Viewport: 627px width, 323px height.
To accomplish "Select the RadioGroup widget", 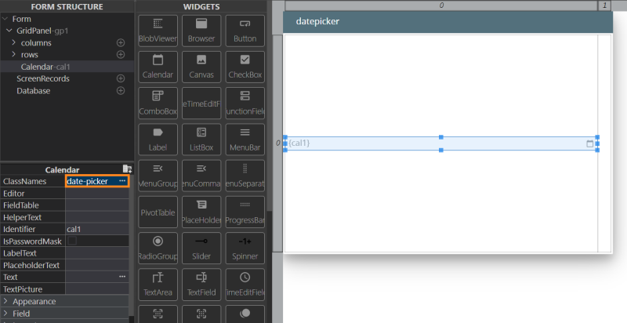I will tap(158, 248).
